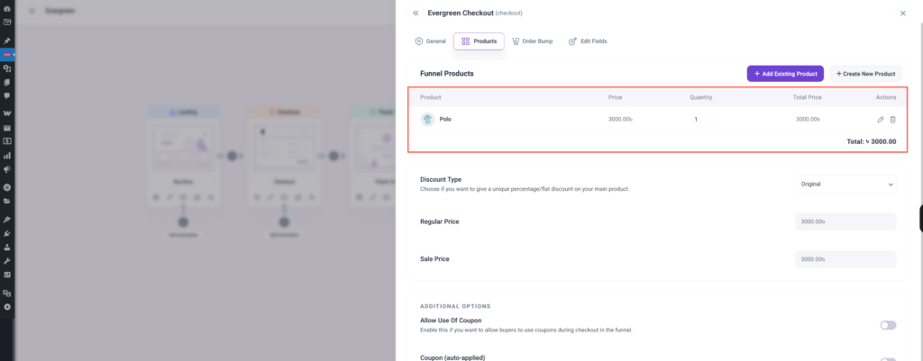Select the Polo Total Price value
Image resolution: width=923 pixels, height=361 pixels.
point(809,120)
